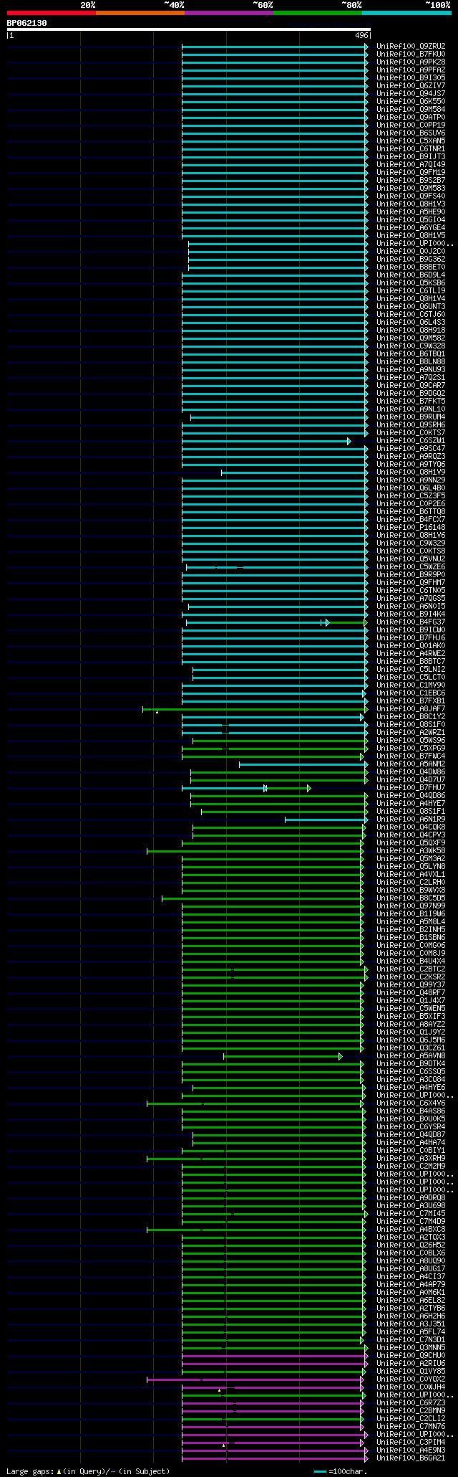Open hit UniRef100_C5XAN5
Viewport: 458px width, 1477px height.
point(411,141)
